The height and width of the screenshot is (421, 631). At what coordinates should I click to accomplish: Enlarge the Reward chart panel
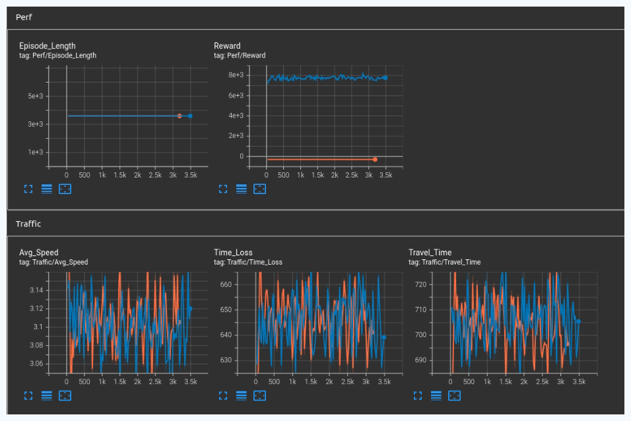pyautogui.click(x=223, y=189)
